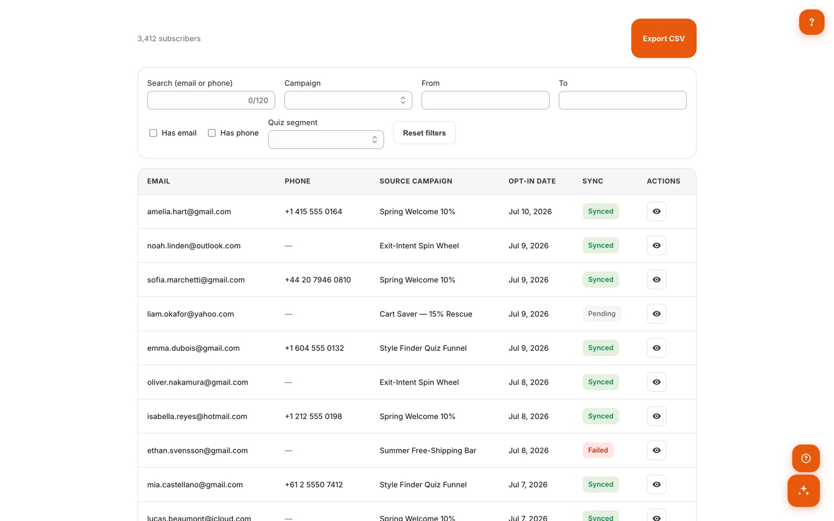The width and height of the screenshot is (834, 521).
Task: Click phone number +61 2 5550 7412
Action: tap(314, 485)
